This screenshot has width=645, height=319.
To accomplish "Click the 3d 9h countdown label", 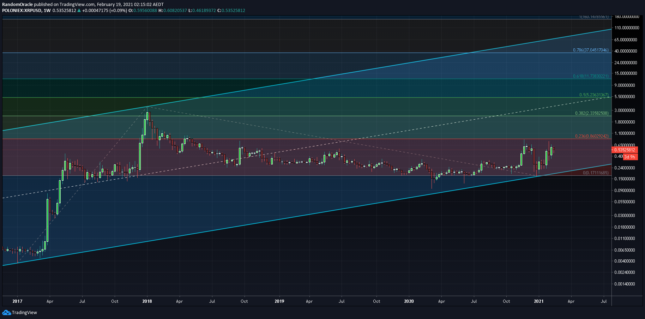I will [x=630, y=157].
